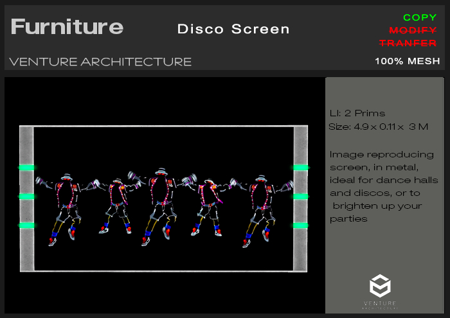This screenshot has height=318, width=450.
Task: Click the bottom green light on right pillar
Action: coord(300,225)
